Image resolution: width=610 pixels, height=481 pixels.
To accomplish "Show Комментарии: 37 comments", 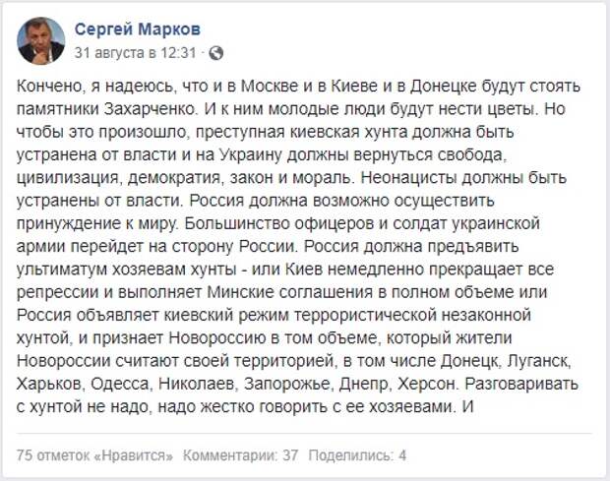I will (240, 455).
